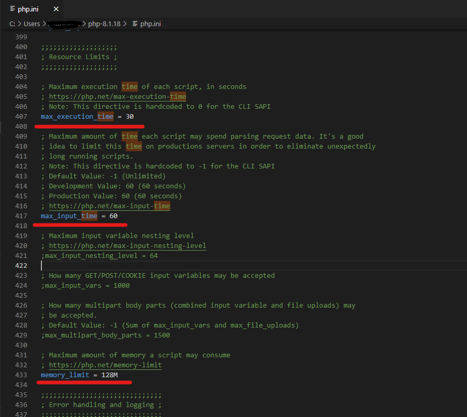Click the php.ini breadcrumb file entry
The width and height of the screenshot is (467, 417).
click(150, 24)
